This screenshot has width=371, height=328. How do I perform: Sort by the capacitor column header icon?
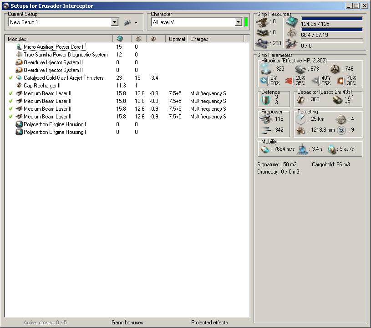153,39
